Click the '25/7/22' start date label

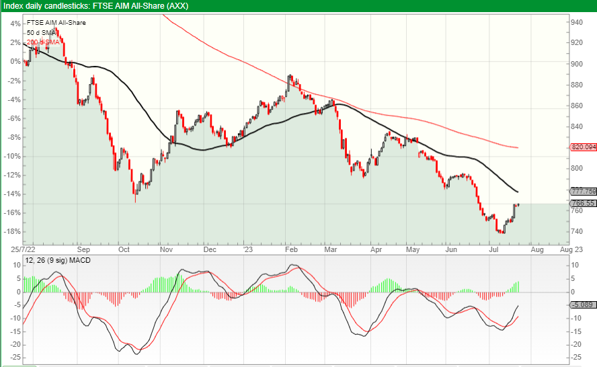click(x=23, y=249)
